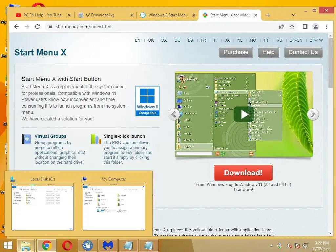
Task: Click the Windows 11 Compatible badge
Action: coord(147,101)
